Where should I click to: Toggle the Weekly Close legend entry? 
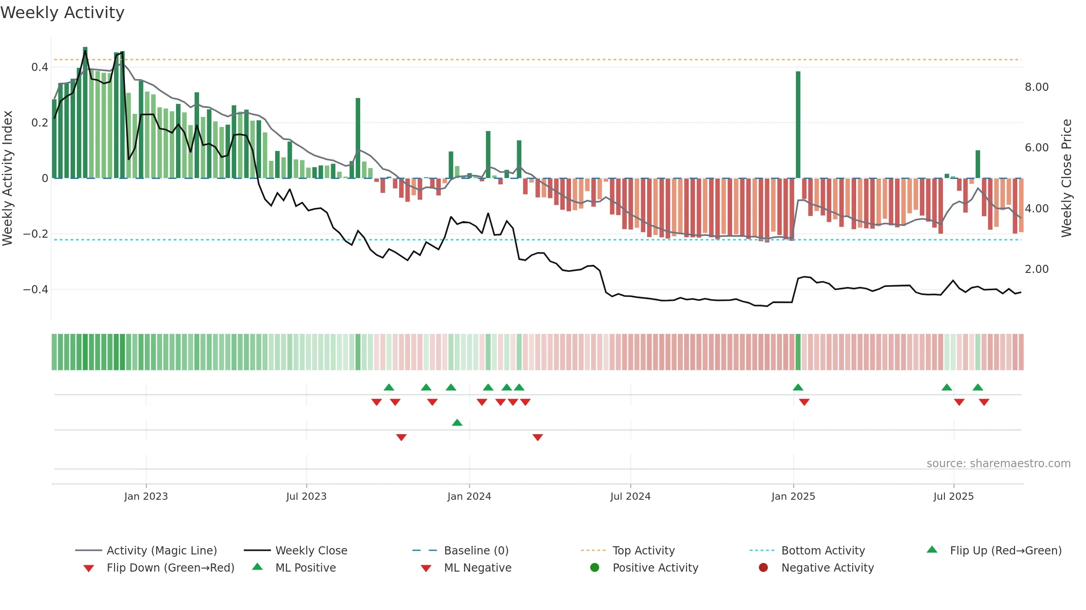pos(295,550)
